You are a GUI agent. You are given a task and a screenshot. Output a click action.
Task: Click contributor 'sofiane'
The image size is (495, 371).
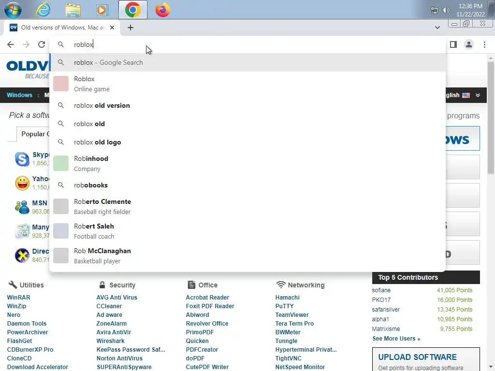pyautogui.click(x=381, y=290)
